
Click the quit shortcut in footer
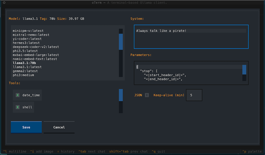click(158, 151)
